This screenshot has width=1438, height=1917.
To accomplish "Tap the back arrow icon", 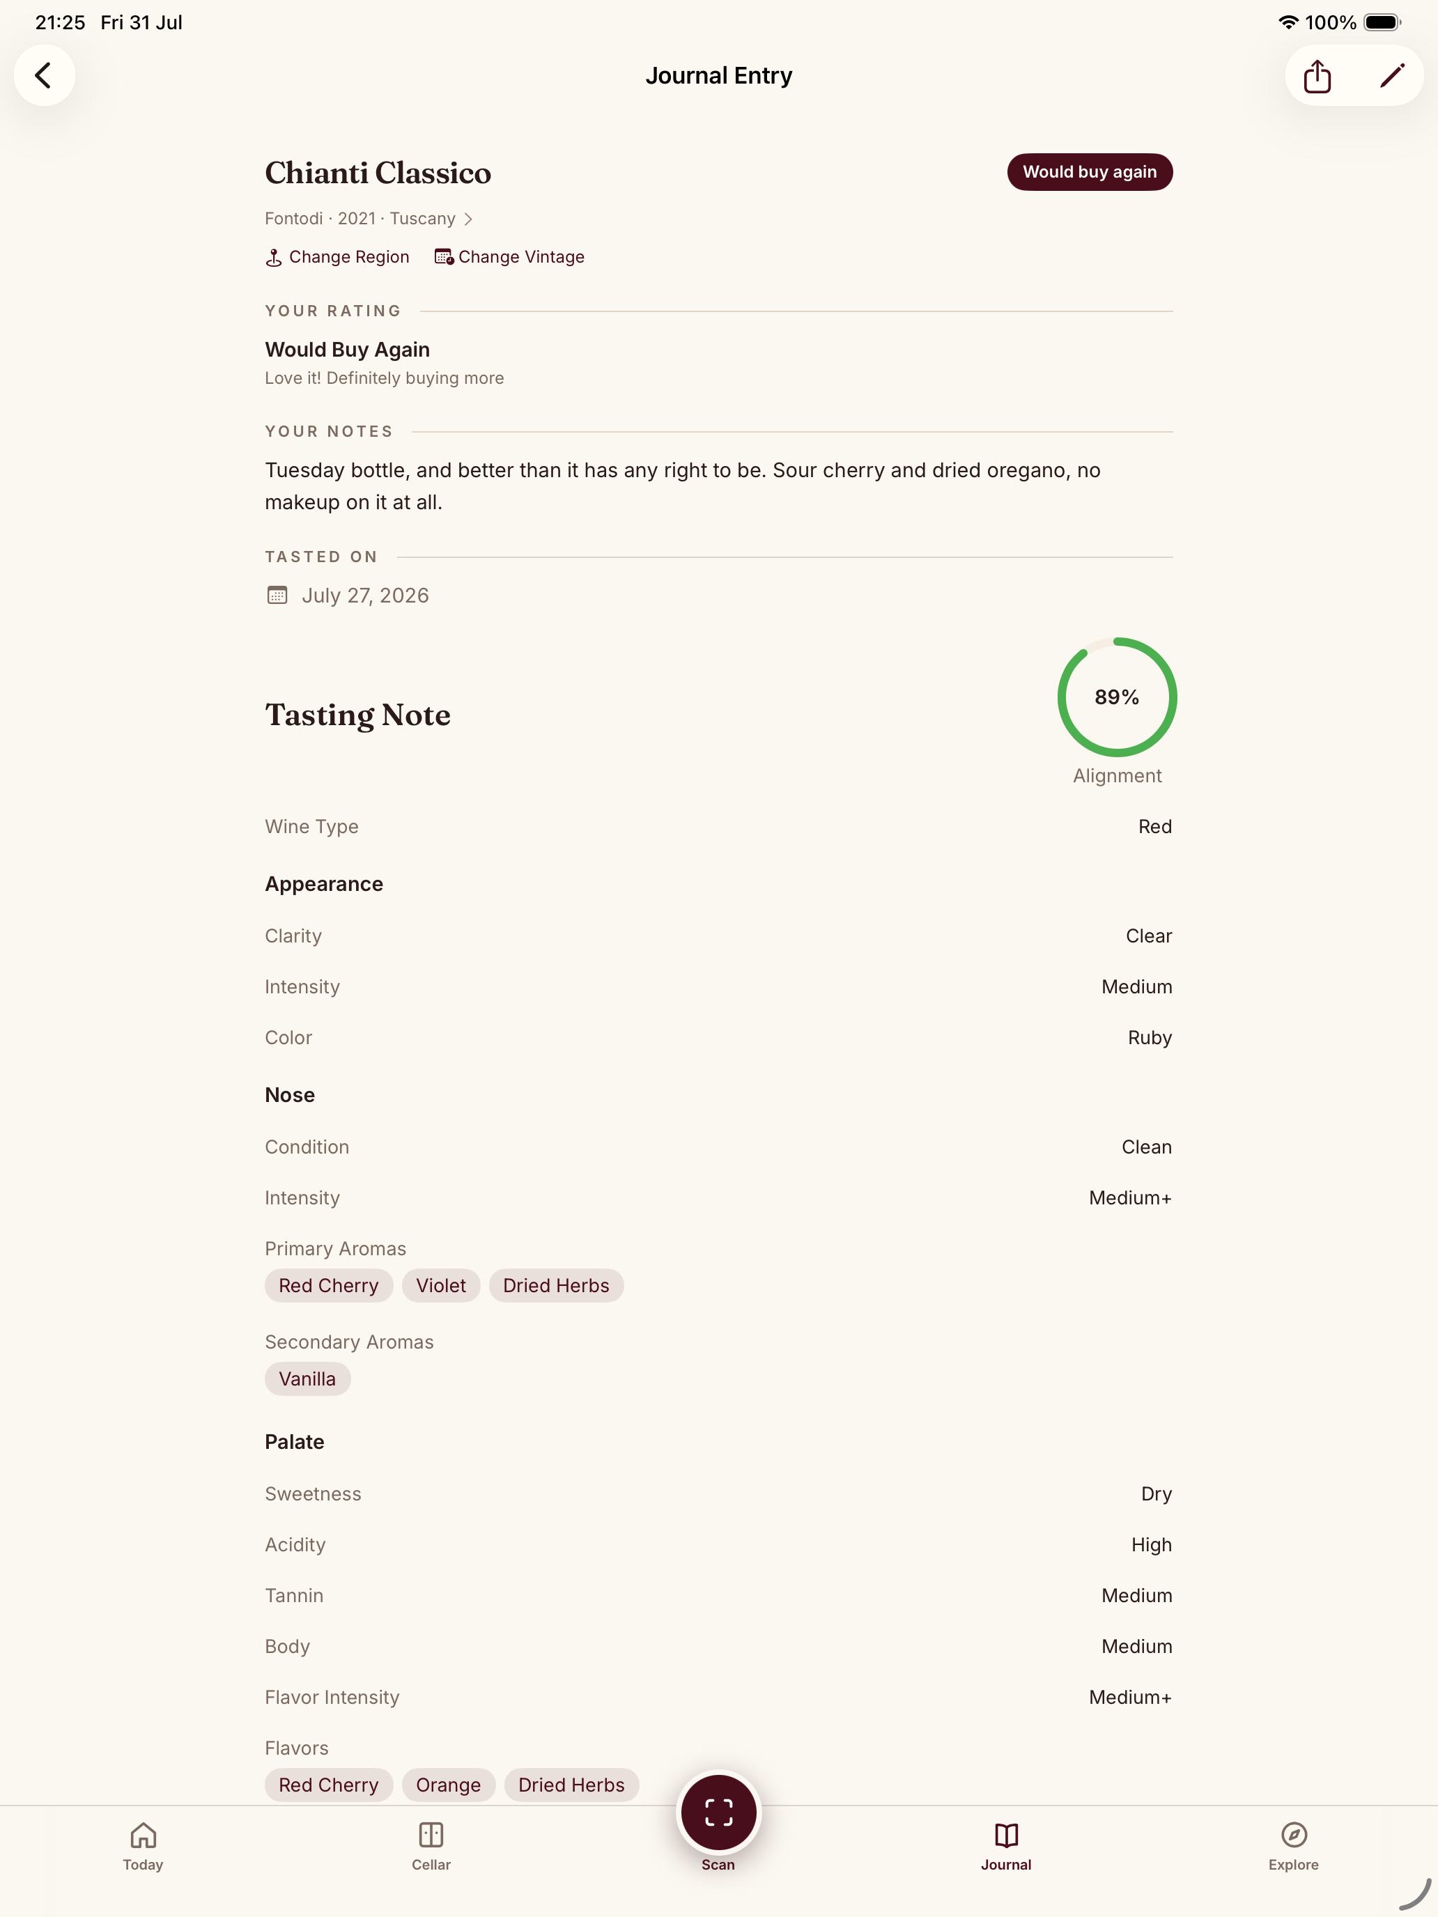I will (43, 75).
